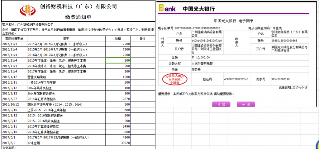Select date cell 2015/3/11
This screenshot has width=319, height=149.
click(x=14, y=82)
